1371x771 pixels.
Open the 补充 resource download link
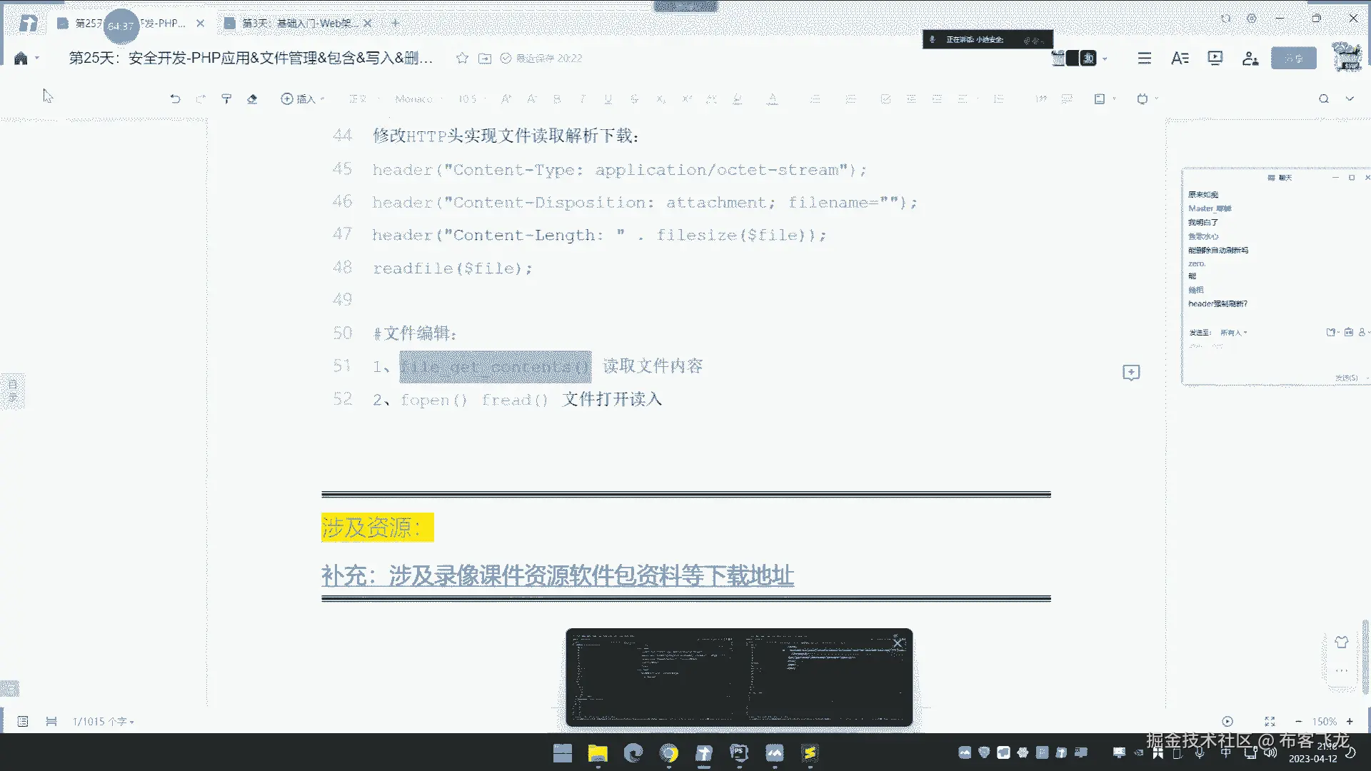(557, 575)
